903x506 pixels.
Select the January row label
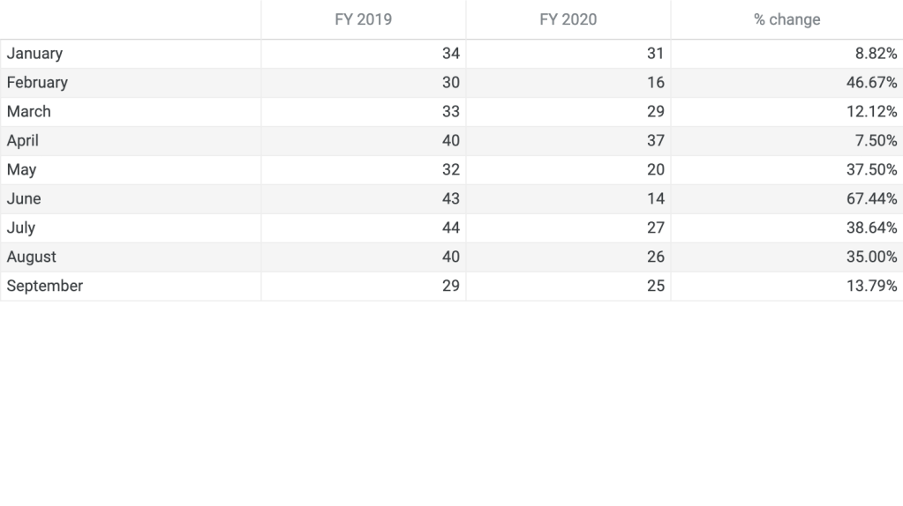point(34,54)
